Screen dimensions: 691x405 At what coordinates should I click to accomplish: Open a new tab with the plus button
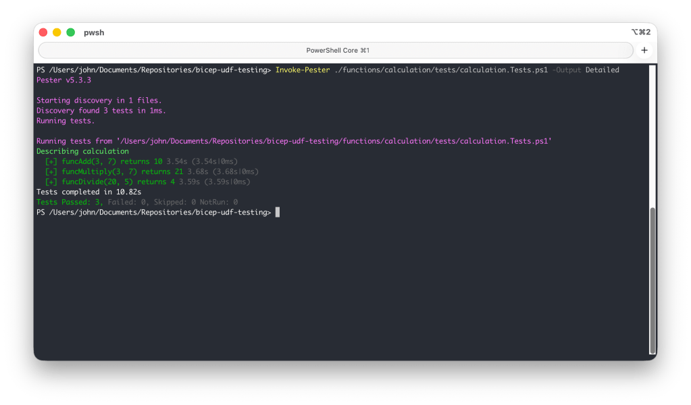click(644, 51)
